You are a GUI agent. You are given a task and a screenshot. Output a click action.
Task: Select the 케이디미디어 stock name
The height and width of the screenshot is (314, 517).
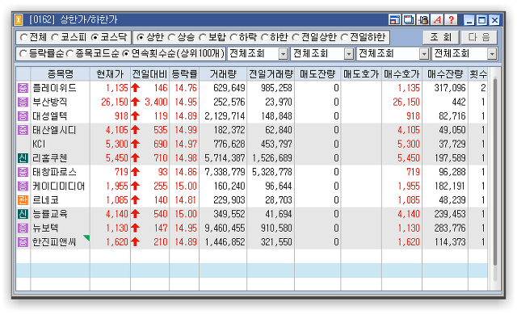59,186
